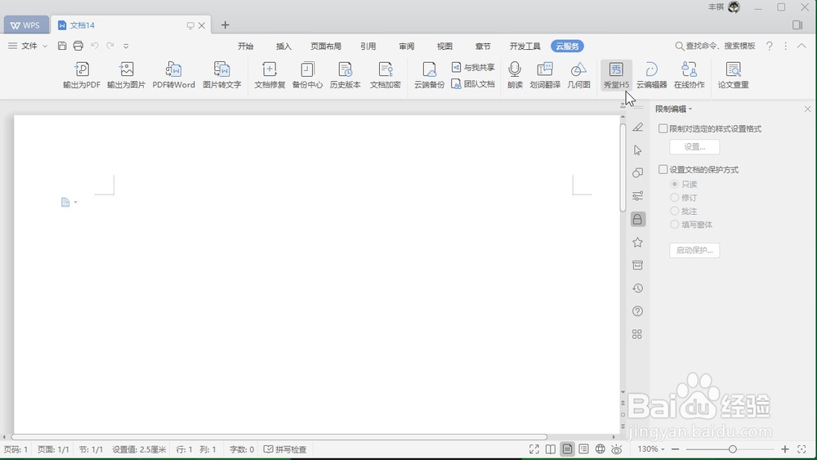Viewport: 817px width, 460px height.
Task: Expand the quick access toolbar customize arrow
Action: (126, 46)
